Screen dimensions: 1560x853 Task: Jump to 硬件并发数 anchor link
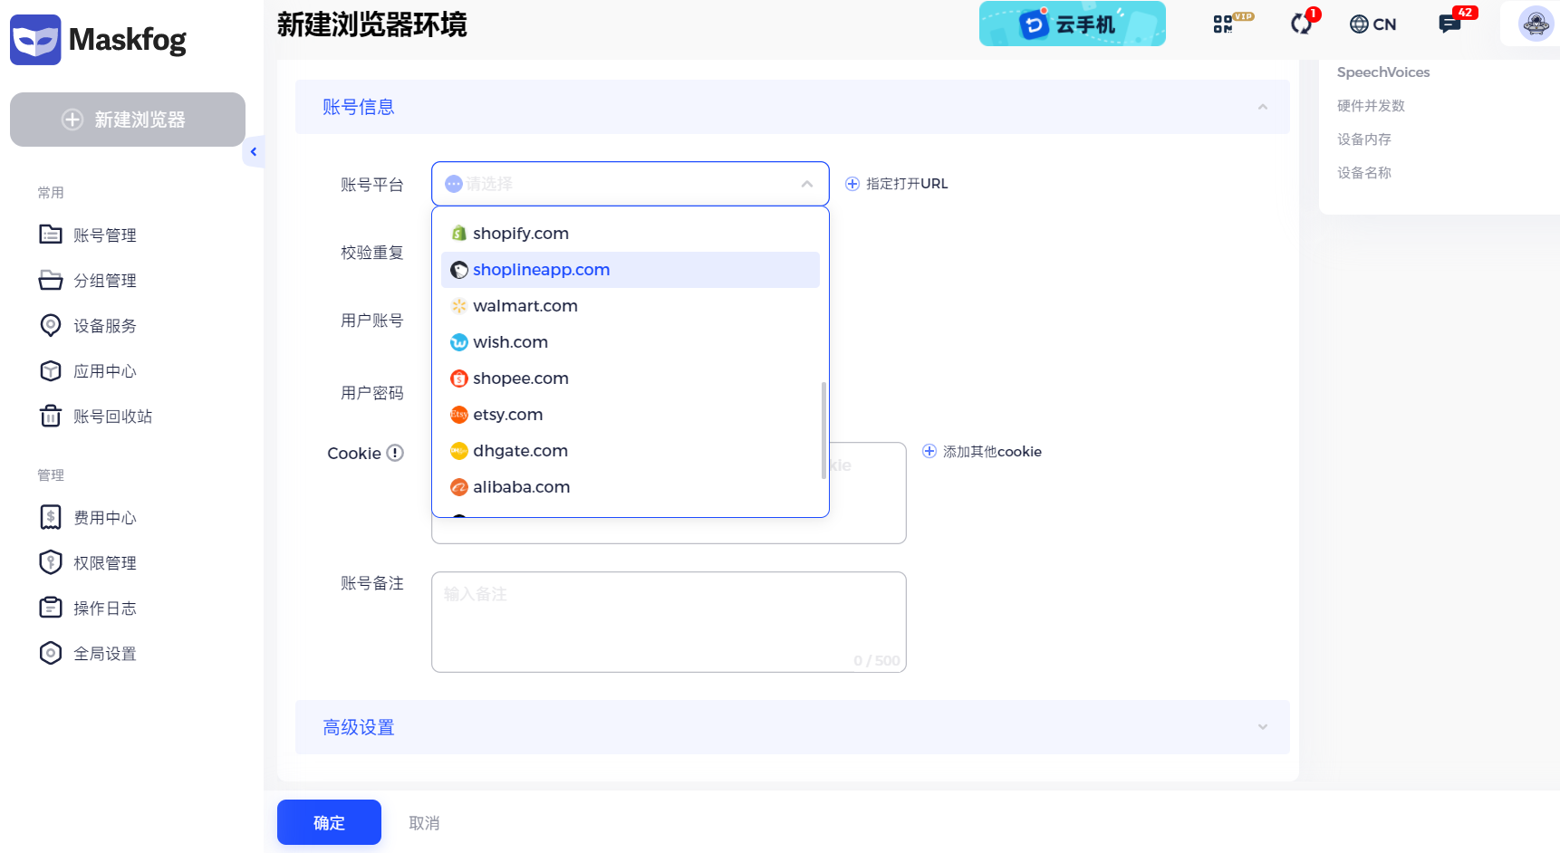pos(1371,106)
